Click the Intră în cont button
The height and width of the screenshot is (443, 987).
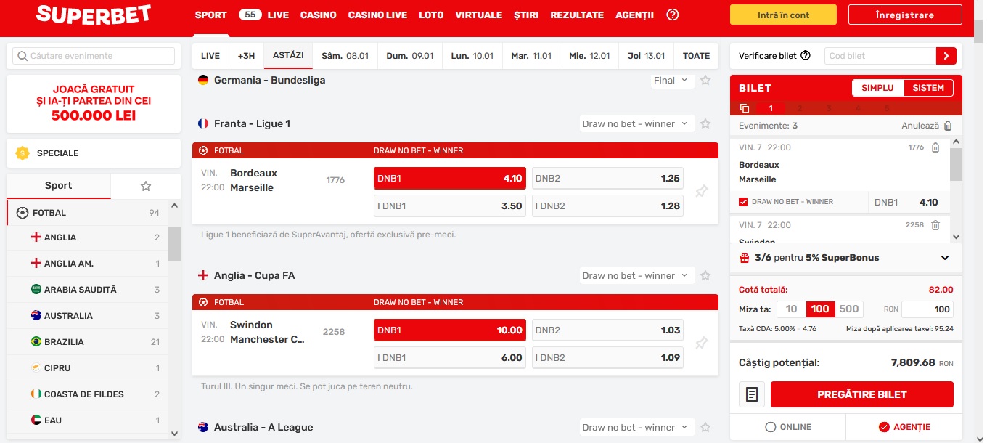click(783, 15)
